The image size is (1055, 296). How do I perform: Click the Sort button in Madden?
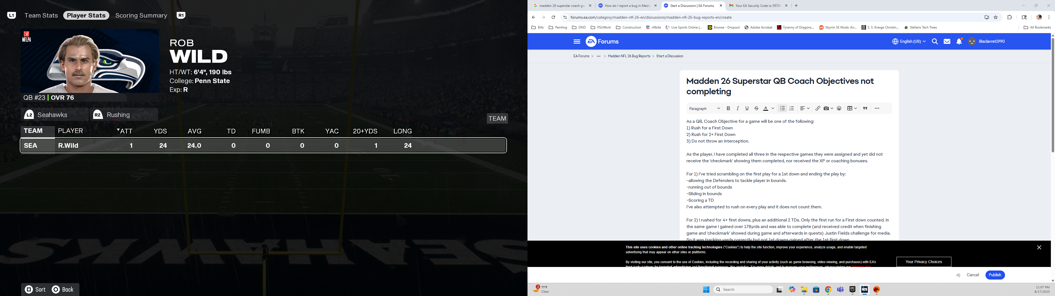(35, 289)
